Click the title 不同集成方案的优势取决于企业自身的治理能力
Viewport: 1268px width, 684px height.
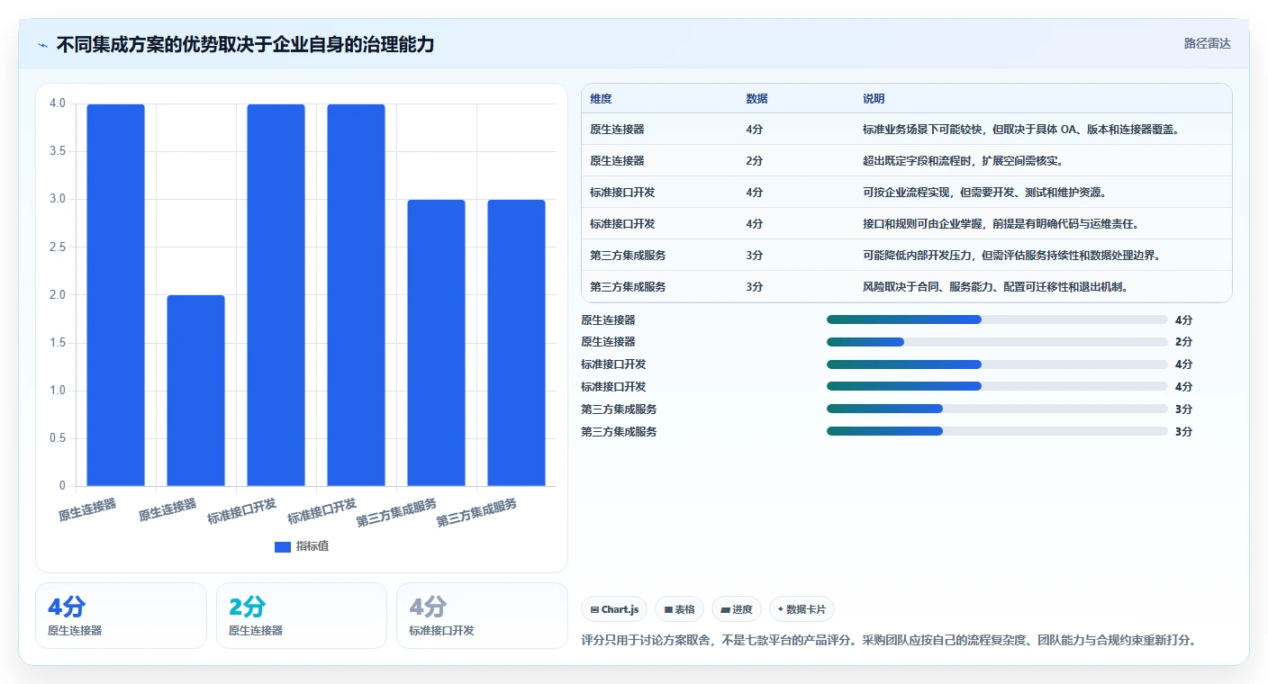[245, 44]
